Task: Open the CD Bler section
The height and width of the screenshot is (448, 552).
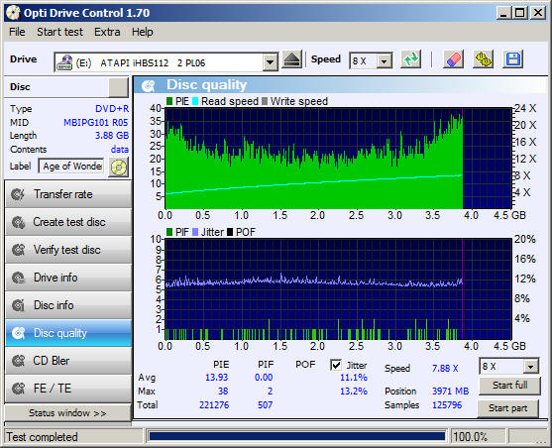Action: pyautogui.click(x=68, y=361)
